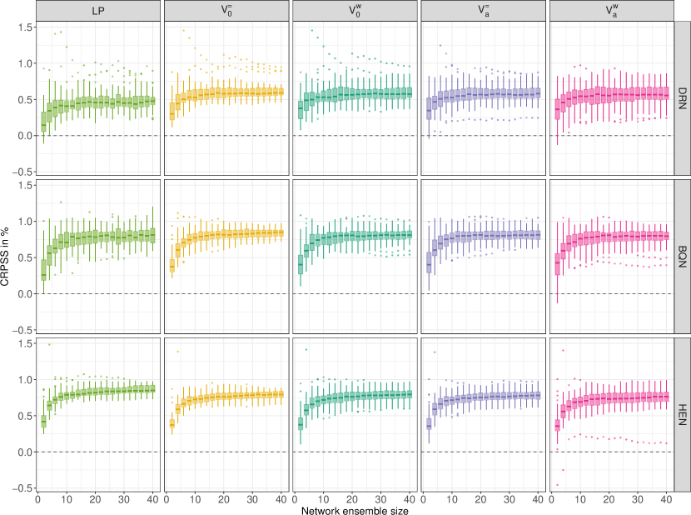Select x-axis tick 20 under the Vaw column
Image resolution: width=691 pixels, height=515 pixels.
[x=609, y=499]
